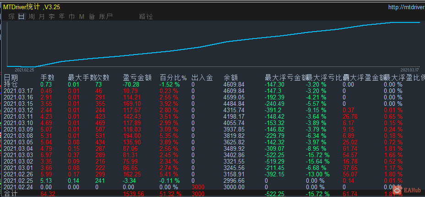
Task: Select the 2021.03.04 date row
Action: pyautogui.click(x=18, y=148)
